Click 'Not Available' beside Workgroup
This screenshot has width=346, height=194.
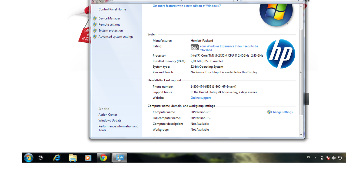pos(199,130)
